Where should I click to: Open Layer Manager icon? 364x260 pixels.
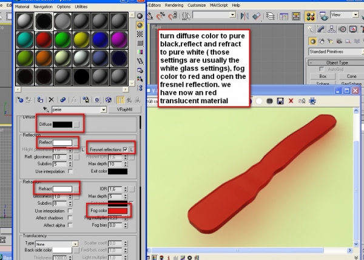tap(270, 16)
